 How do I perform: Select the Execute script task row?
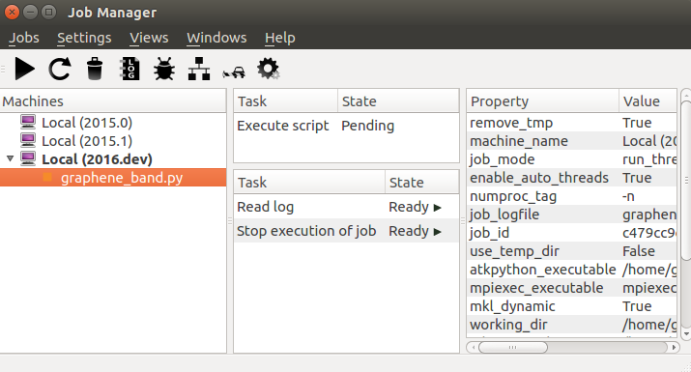pos(346,126)
